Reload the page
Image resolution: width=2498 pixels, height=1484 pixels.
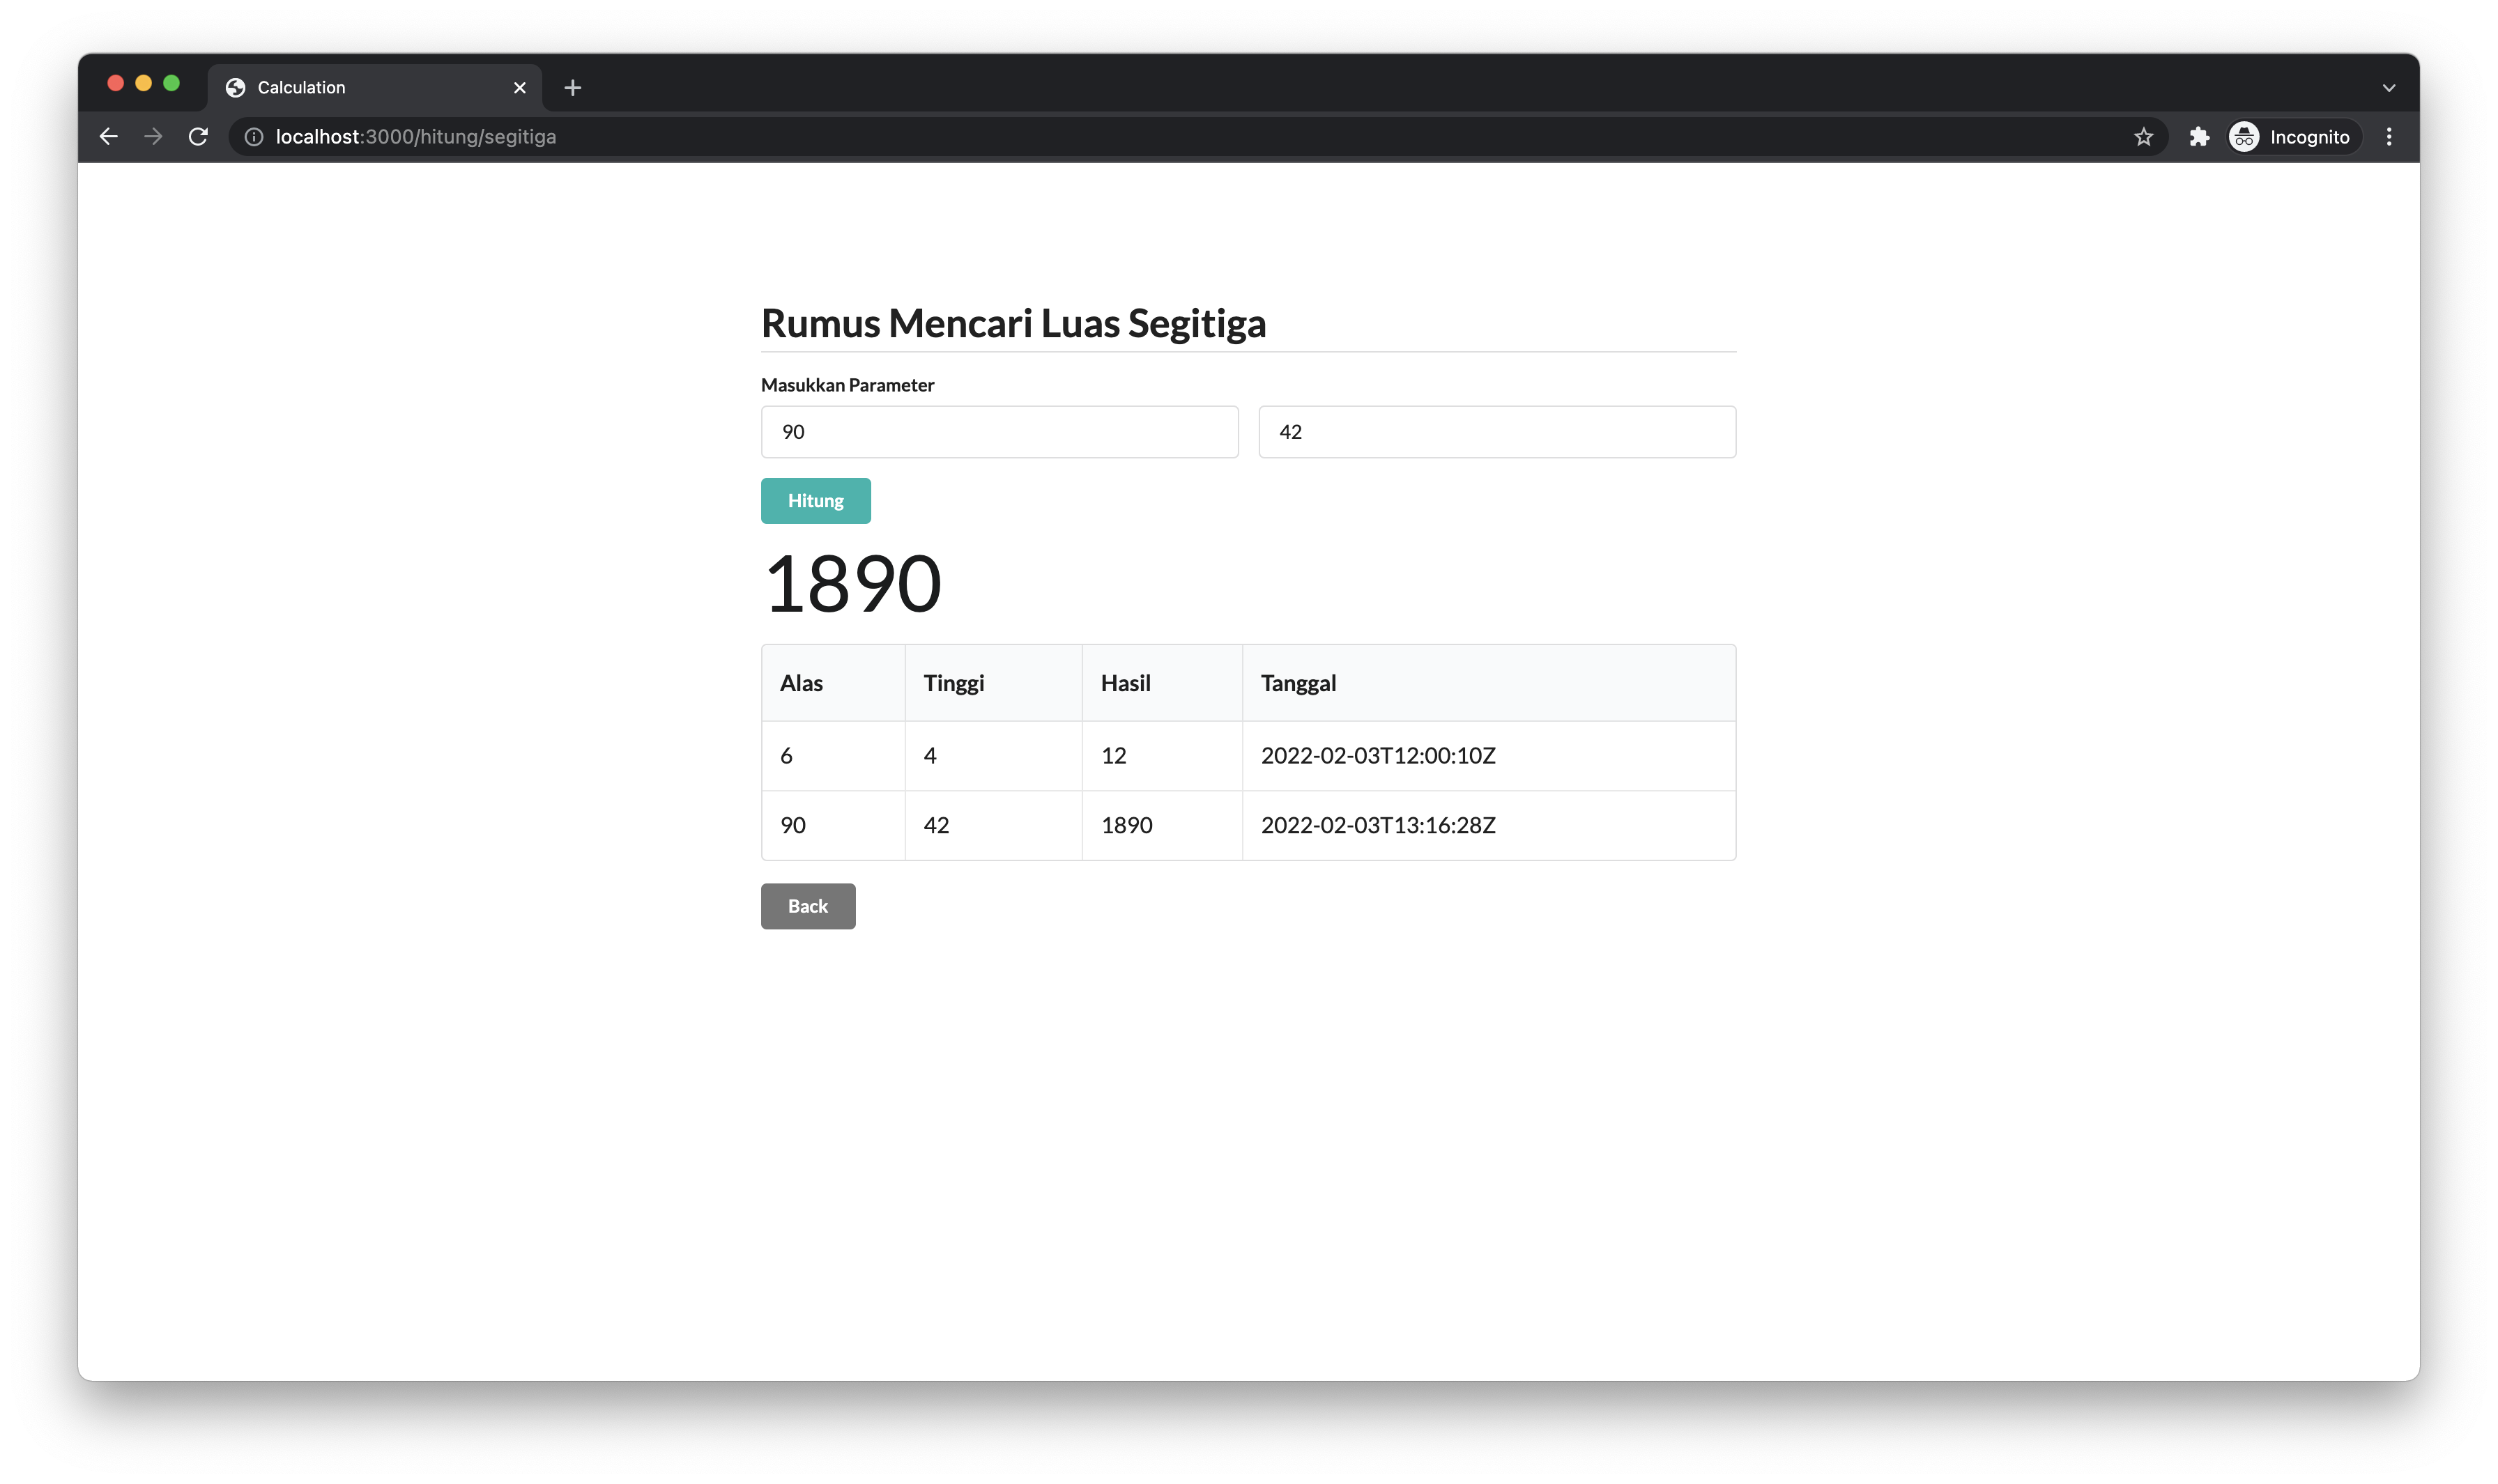point(198,137)
